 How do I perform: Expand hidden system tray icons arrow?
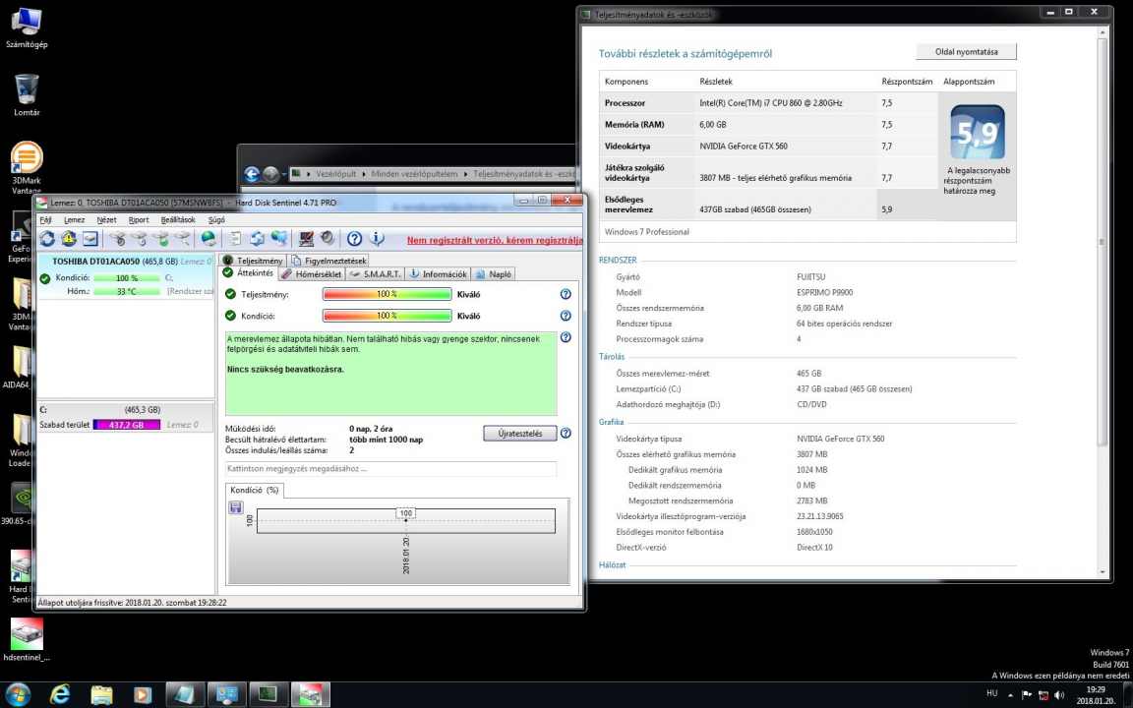[x=1010, y=695]
